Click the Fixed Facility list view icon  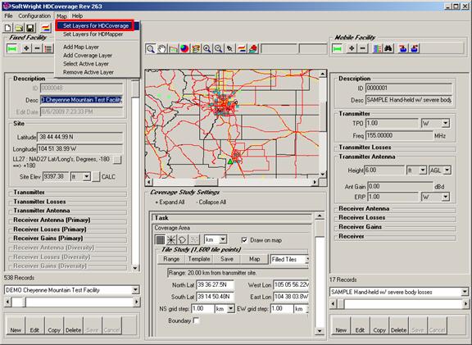(x=48, y=48)
